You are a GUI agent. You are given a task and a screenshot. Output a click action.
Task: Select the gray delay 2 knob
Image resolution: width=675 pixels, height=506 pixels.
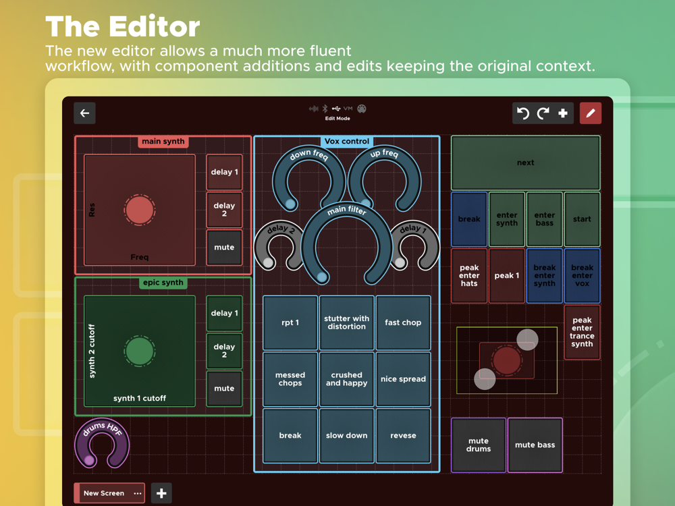[x=279, y=246]
